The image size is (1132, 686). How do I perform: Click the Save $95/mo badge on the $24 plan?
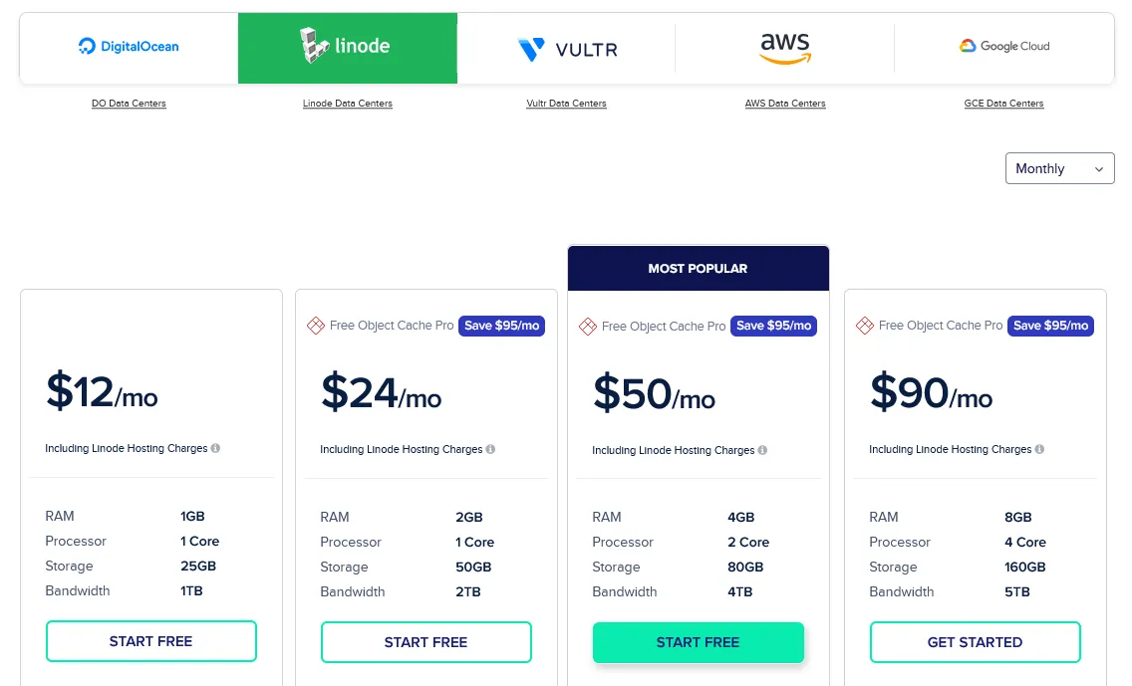coord(501,326)
